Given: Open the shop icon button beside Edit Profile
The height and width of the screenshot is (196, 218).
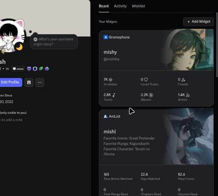Looking at the screenshot, I should 29,83.
